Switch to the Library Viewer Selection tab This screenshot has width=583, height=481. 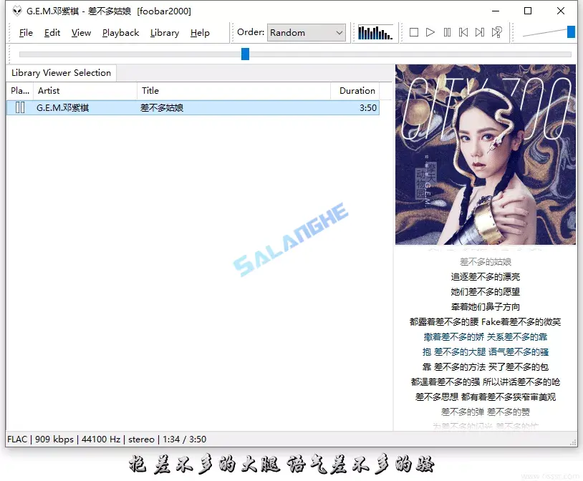click(x=61, y=72)
